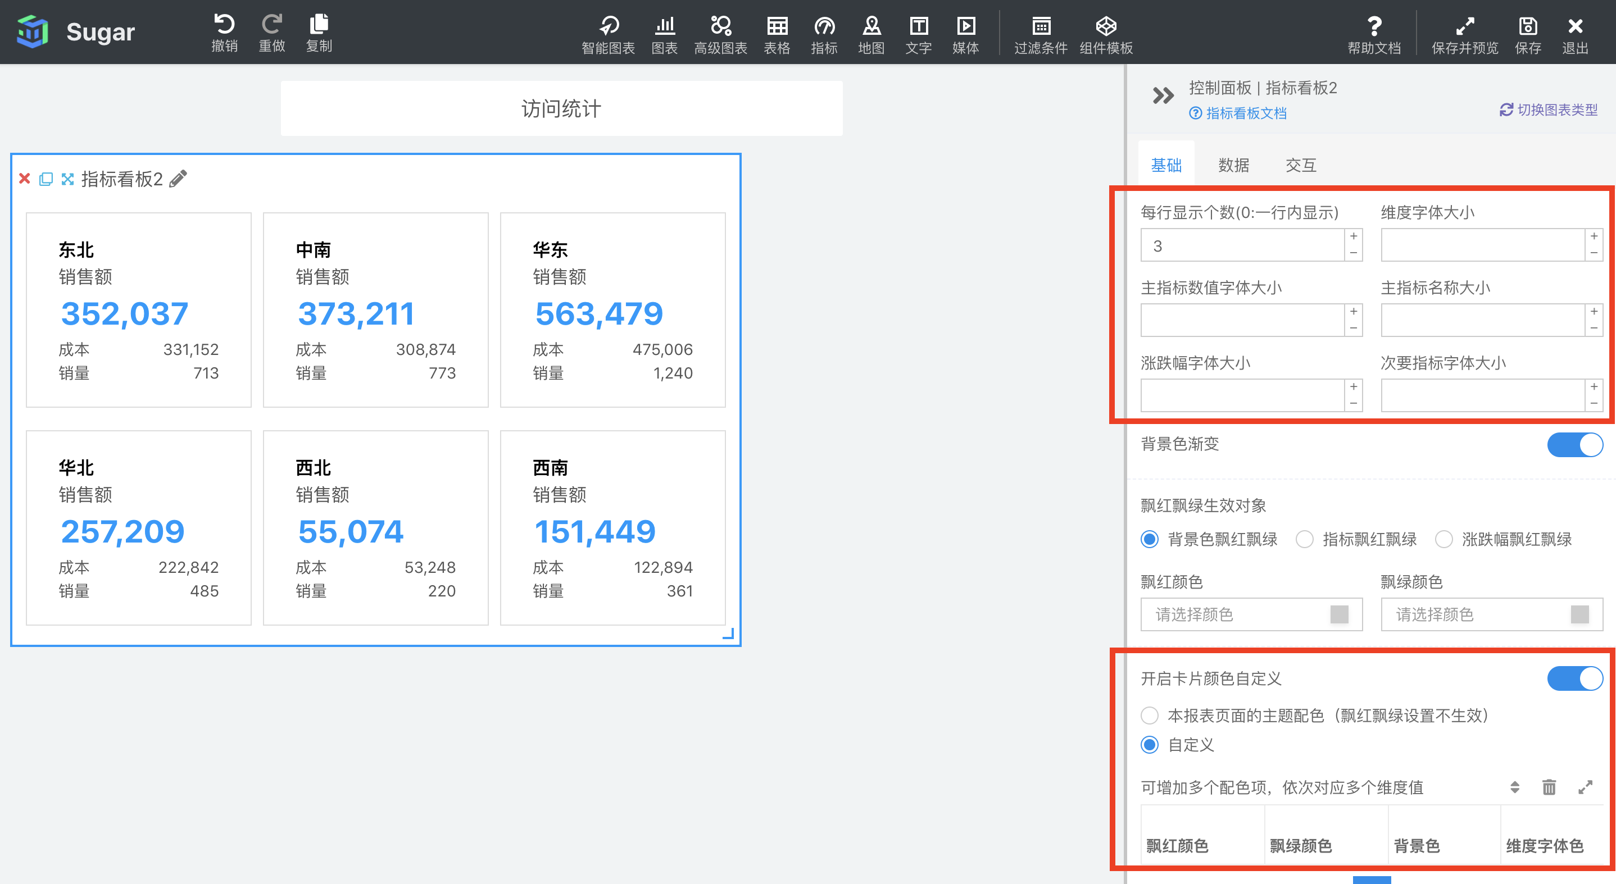
Task: Switch to the 数据 tab
Action: click(x=1233, y=165)
